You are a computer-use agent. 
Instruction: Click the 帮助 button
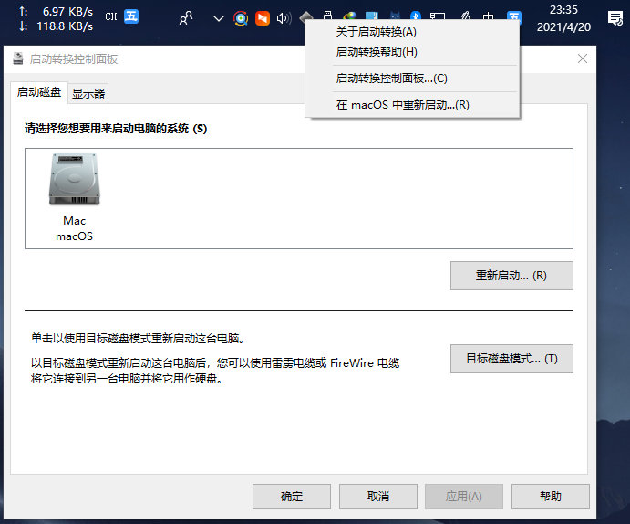pos(551,497)
